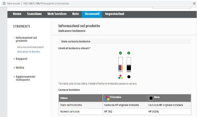Viewport: 197px width, 117px height.
Task: Click the address bar URL
Action: [x=46, y=4]
